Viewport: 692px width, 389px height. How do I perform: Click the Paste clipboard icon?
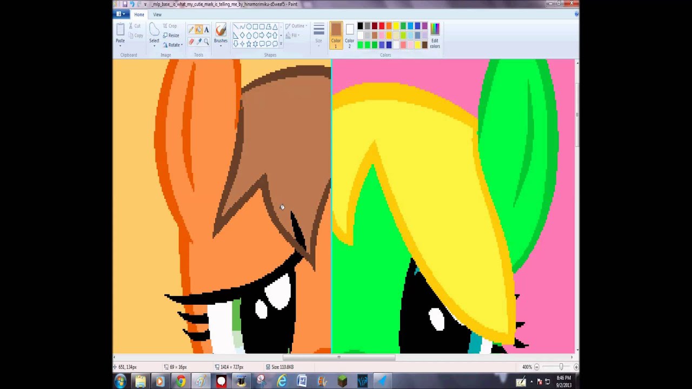click(x=120, y=30)
